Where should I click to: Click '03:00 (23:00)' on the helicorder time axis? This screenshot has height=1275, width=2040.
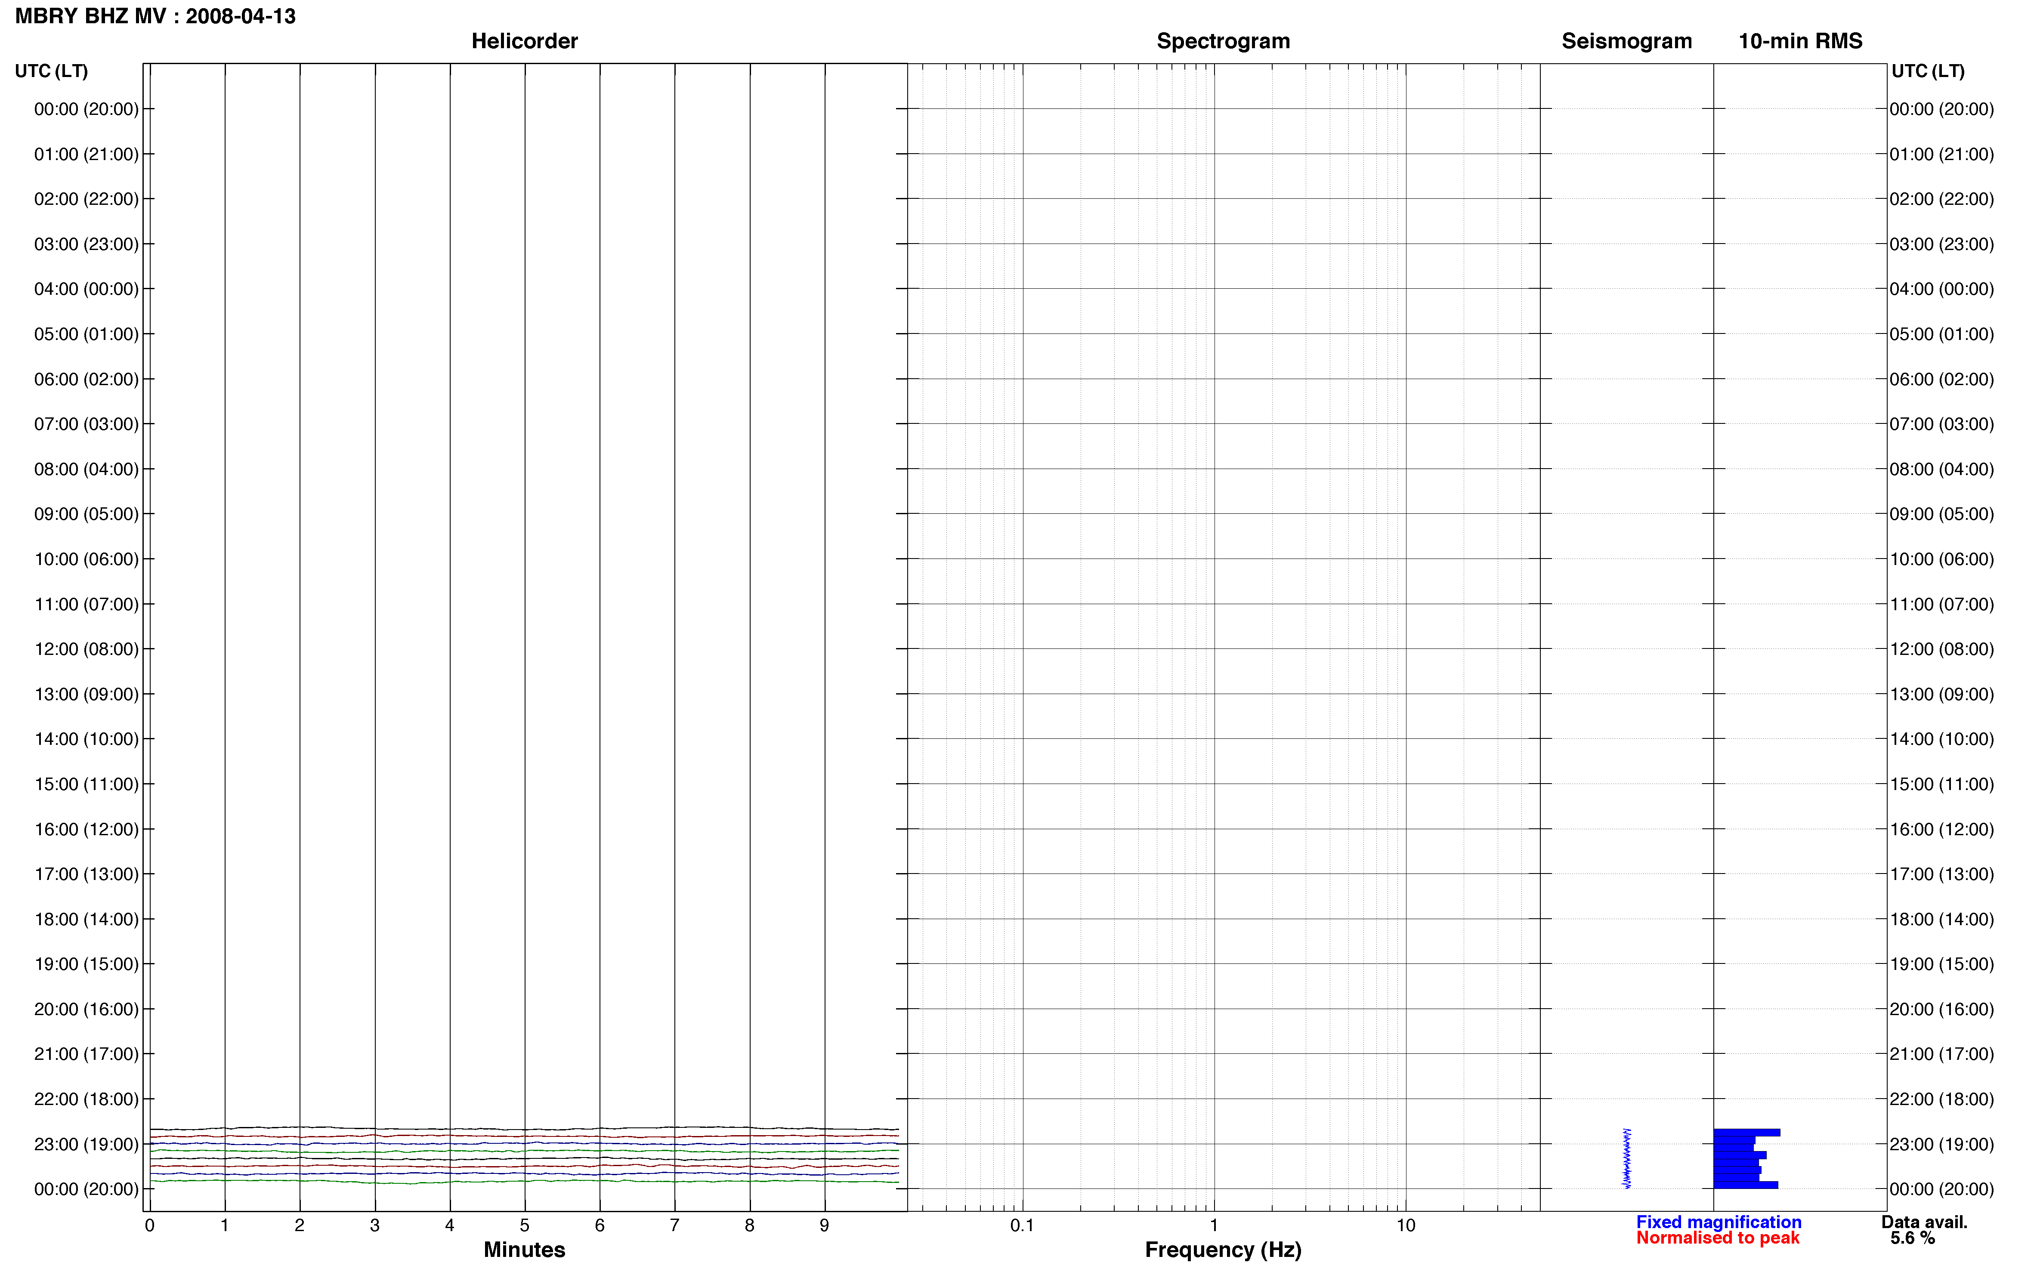pyautogui.click(x=86, y=244)
